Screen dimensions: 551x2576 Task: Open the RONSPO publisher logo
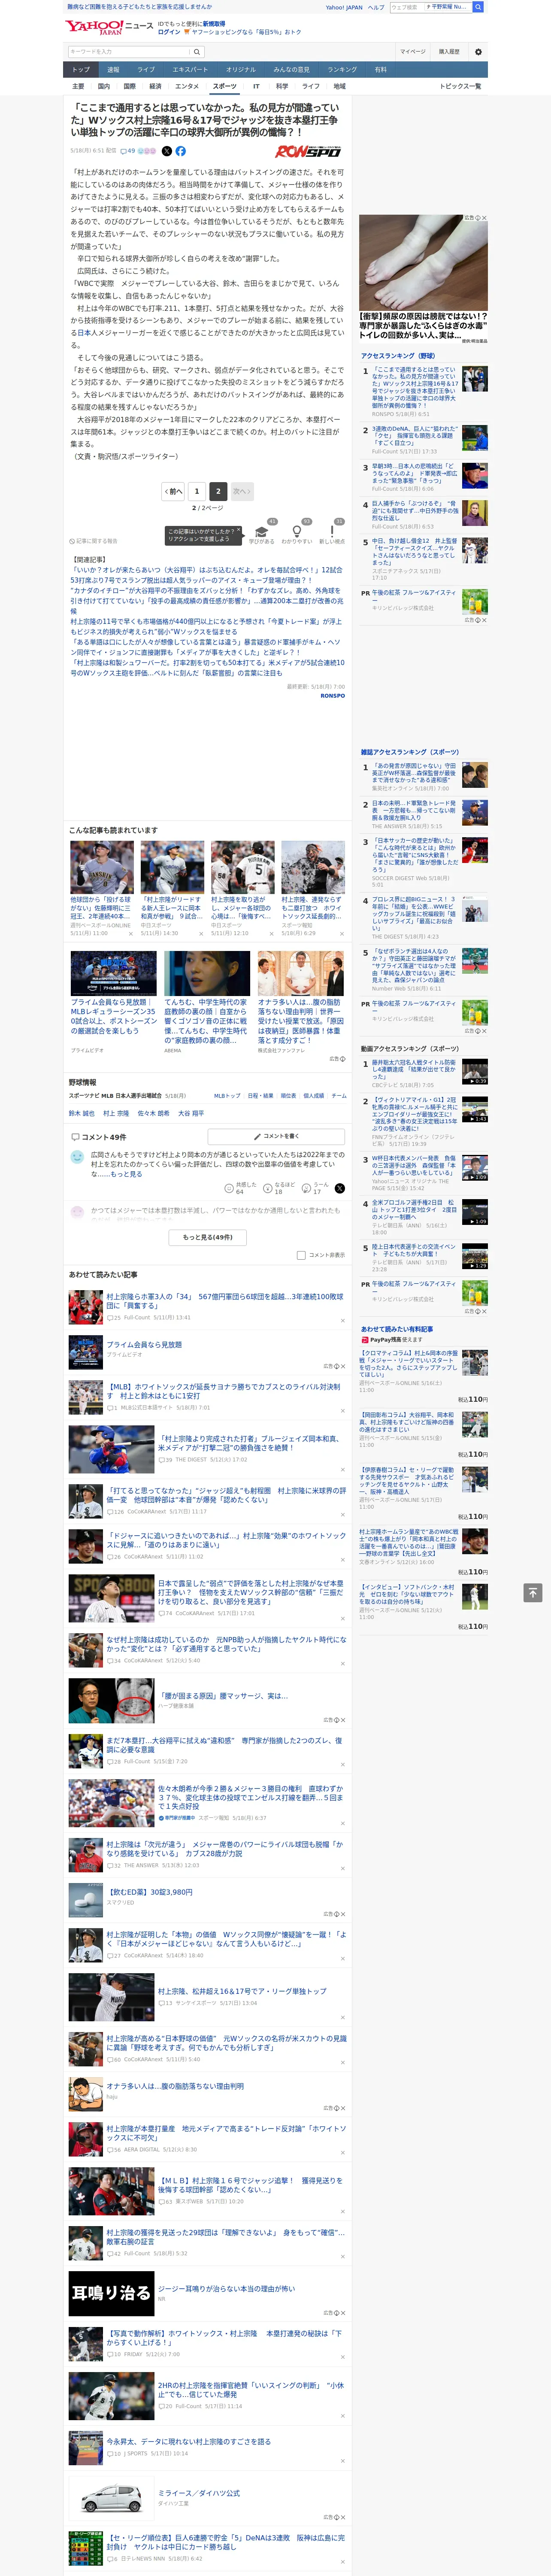click(x=308, y=151)
